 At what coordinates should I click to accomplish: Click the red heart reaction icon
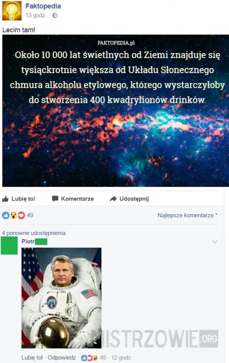(21, 215)
